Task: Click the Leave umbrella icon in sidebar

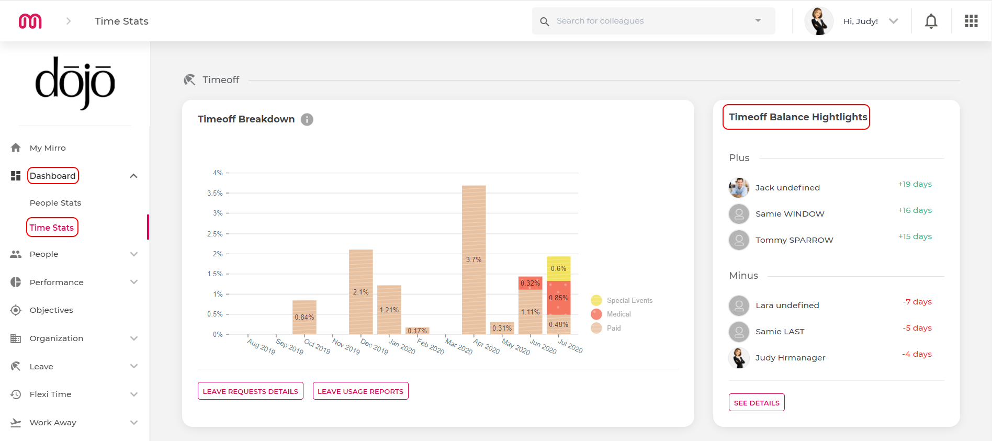Action: click(16, 366)
